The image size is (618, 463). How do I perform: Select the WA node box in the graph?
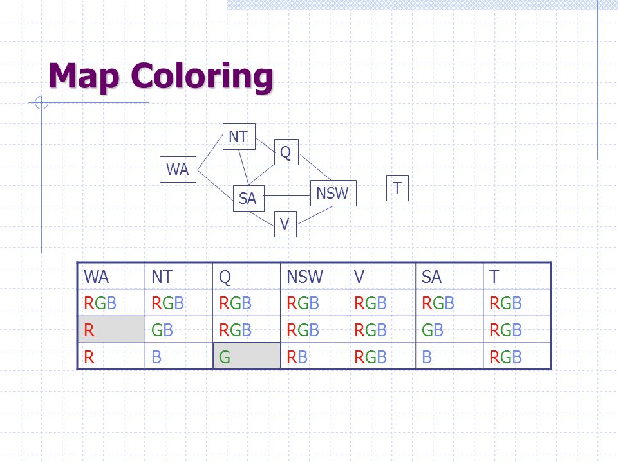click(178, 169)
